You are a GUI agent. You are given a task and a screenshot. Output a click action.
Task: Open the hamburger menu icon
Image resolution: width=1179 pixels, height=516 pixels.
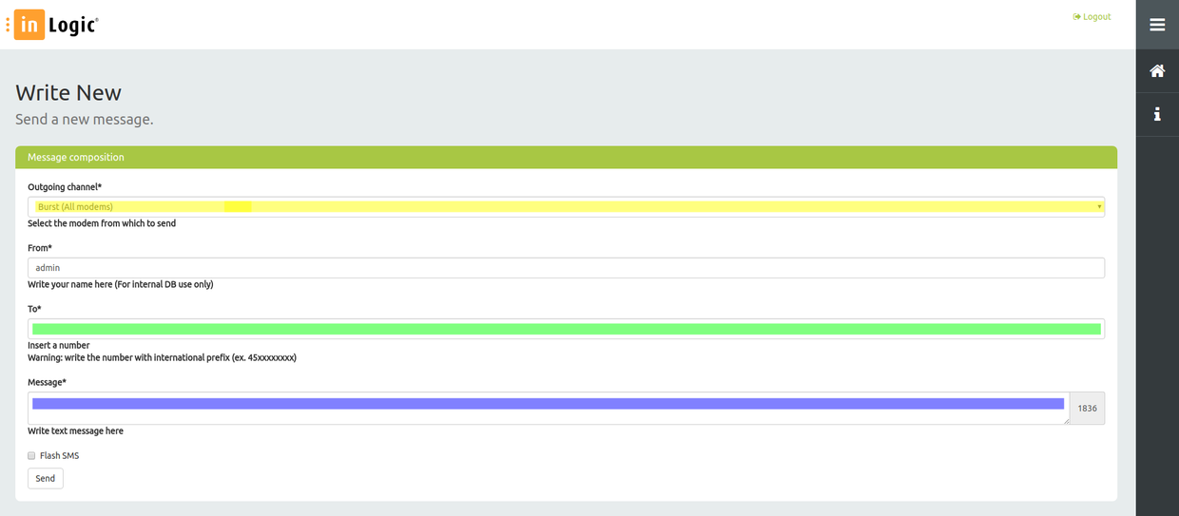[x=1157, y=25]
